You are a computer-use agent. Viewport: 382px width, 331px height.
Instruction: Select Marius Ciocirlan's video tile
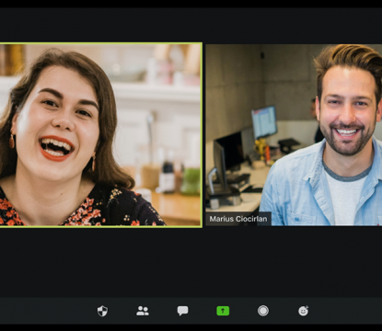tap(294, 135)
